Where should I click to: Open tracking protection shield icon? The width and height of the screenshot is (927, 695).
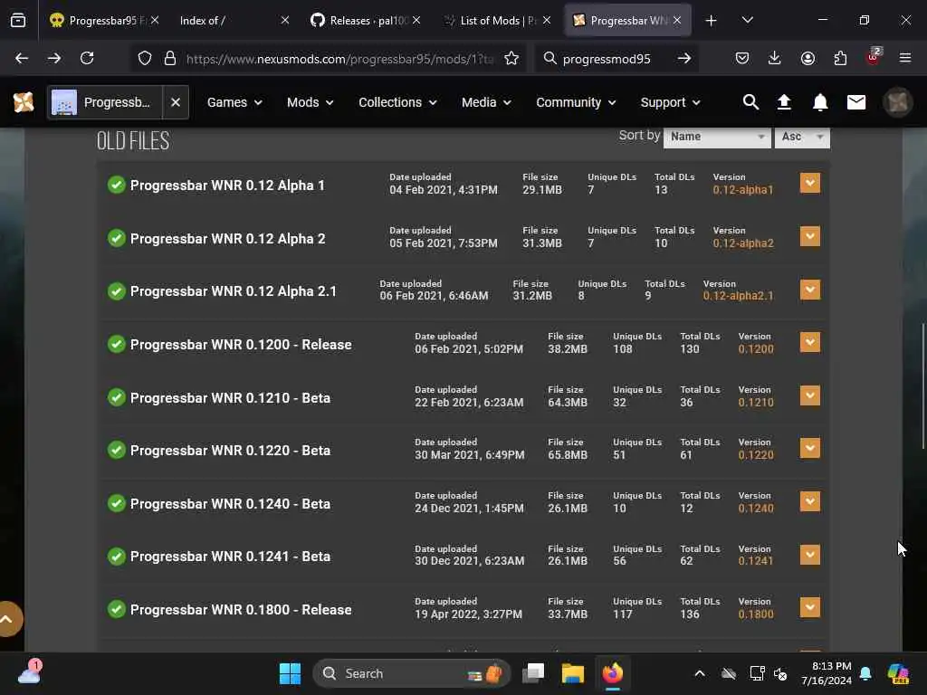[x=145, y=58]
